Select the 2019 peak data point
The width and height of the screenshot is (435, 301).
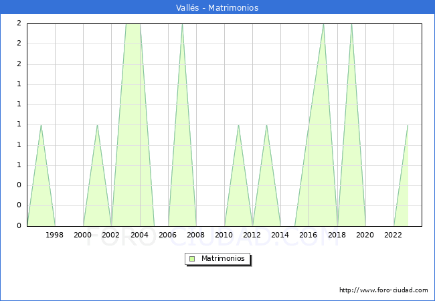tap(351, 24)
